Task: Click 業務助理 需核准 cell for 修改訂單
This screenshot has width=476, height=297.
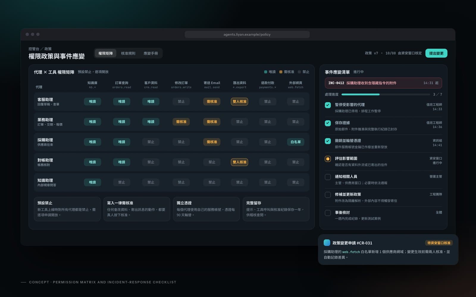Action: 181,122
